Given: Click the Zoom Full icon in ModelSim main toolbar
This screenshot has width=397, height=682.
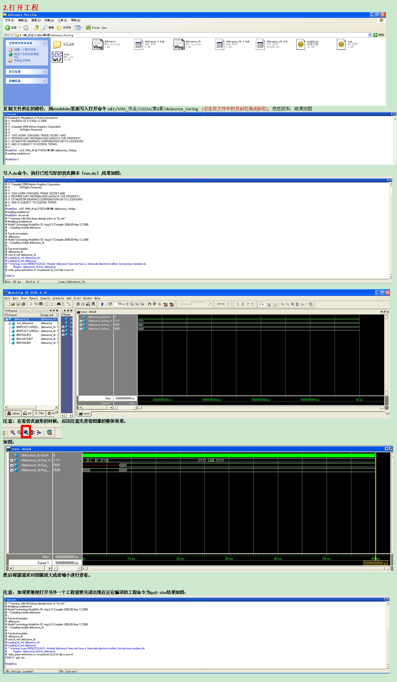Looking at the screenshot, I should pos(293,304).
